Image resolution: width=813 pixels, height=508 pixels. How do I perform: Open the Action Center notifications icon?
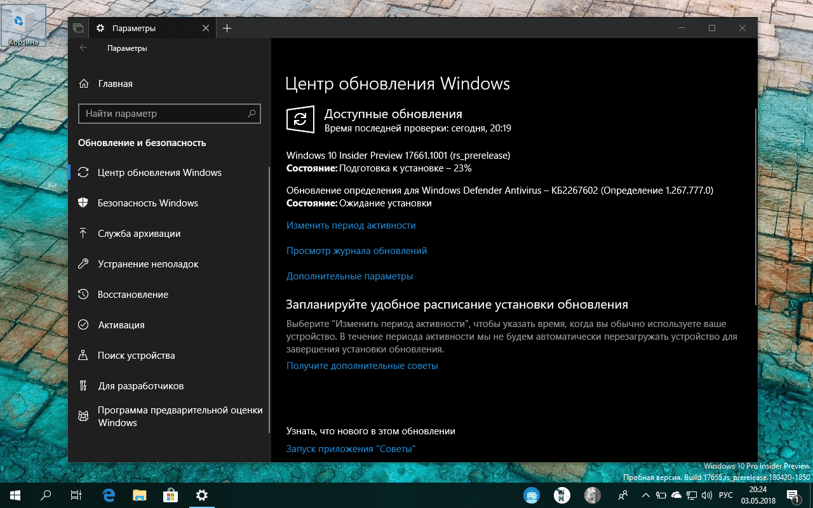(793, 495)
